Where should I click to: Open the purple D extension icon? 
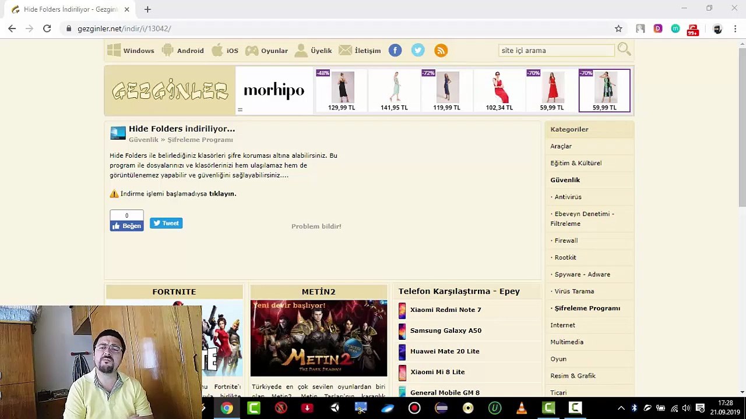point(658,29)
